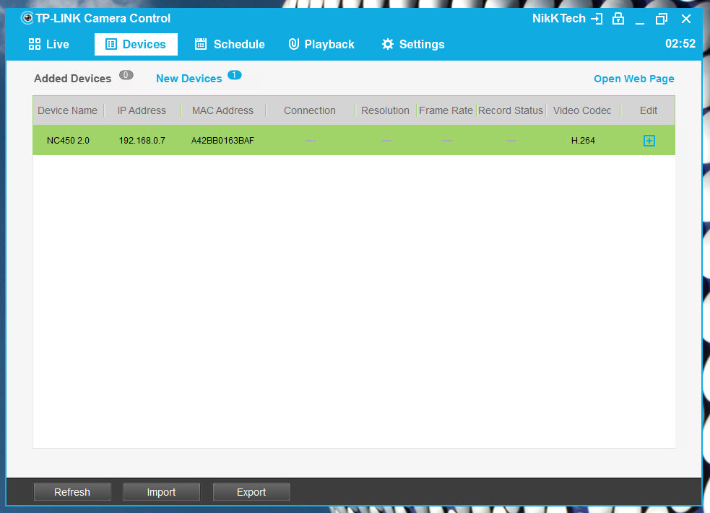Click the Refresh button
The height and width of the screenshot is (513, 710).
(x=72, y=492)
